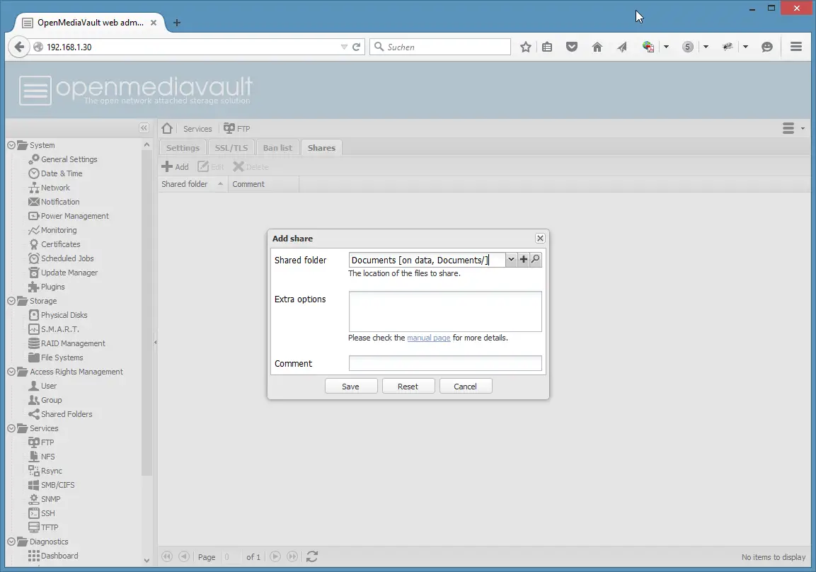Screen dimensions: 816x572
Task: Click the shared folder search icon
Action: (x=536, y=259)
